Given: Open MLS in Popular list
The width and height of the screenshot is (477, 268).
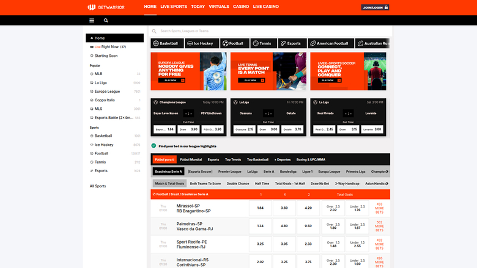Looking at the screenshot, I should (x=115, y=109).
